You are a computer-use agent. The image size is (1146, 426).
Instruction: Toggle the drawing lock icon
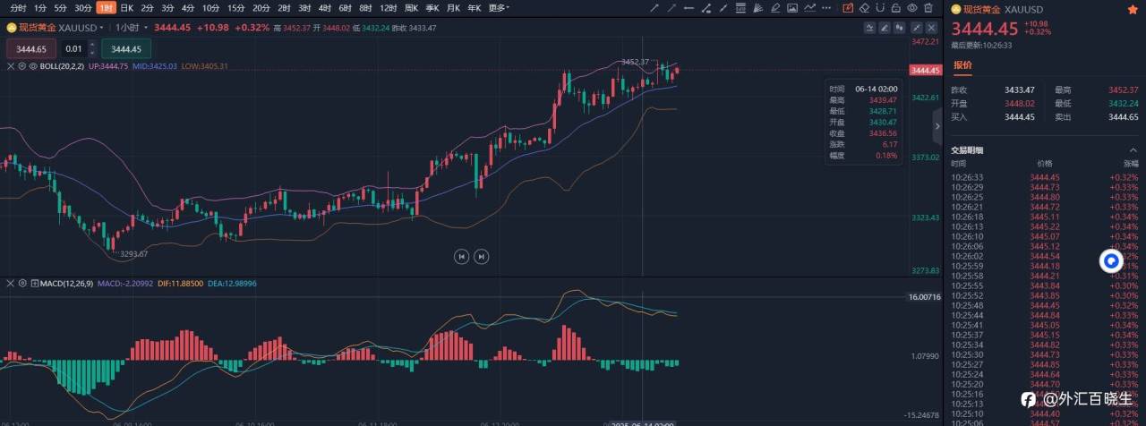click(895, 8)
